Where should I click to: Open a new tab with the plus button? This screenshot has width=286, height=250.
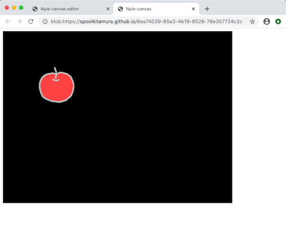click(x=207, y=9)
